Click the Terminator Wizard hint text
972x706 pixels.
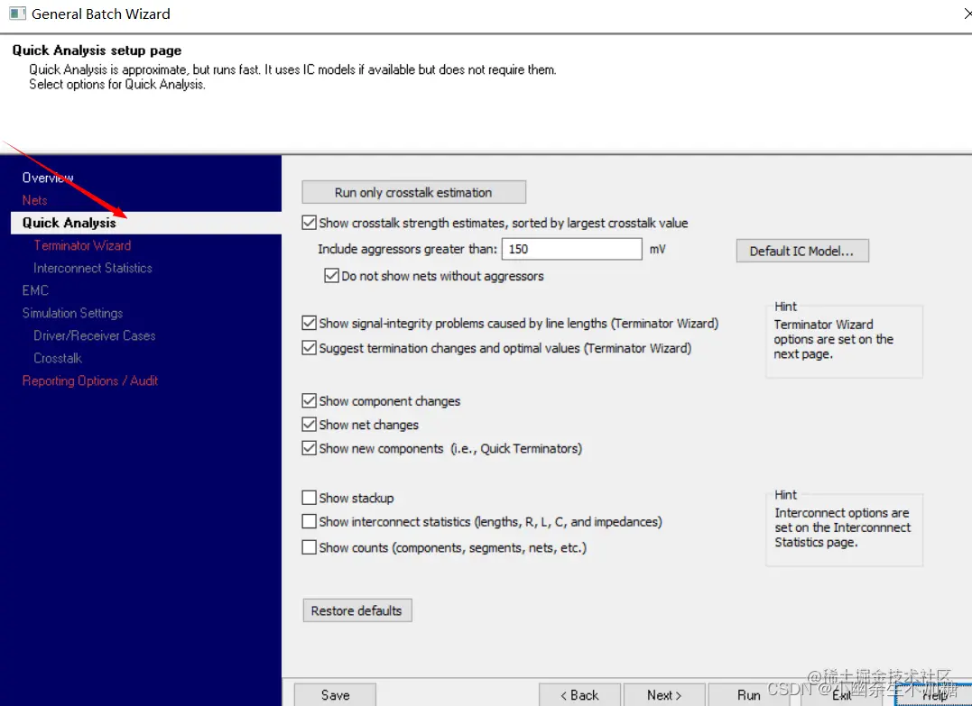(x=833, y=339)
